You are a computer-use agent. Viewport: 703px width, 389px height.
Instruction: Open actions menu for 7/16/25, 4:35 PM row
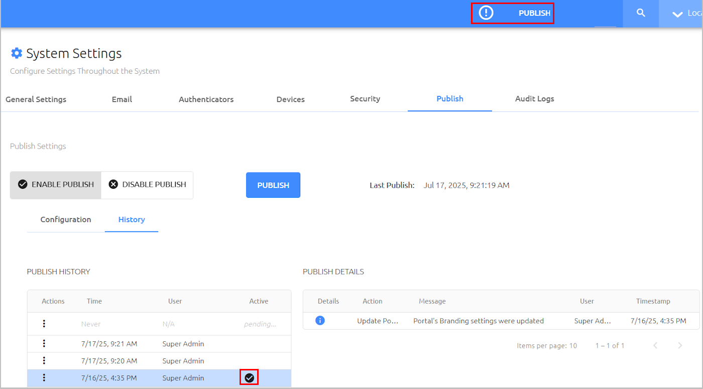44,377
